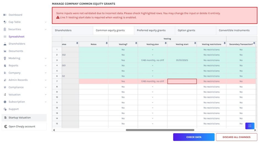Click the empty Vesting start cell in row 7

(182, 81)
